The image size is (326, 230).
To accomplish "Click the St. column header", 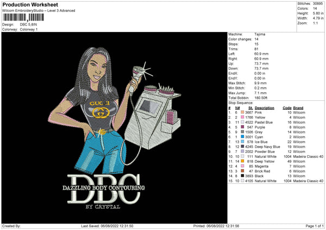I will click(250, 108).
